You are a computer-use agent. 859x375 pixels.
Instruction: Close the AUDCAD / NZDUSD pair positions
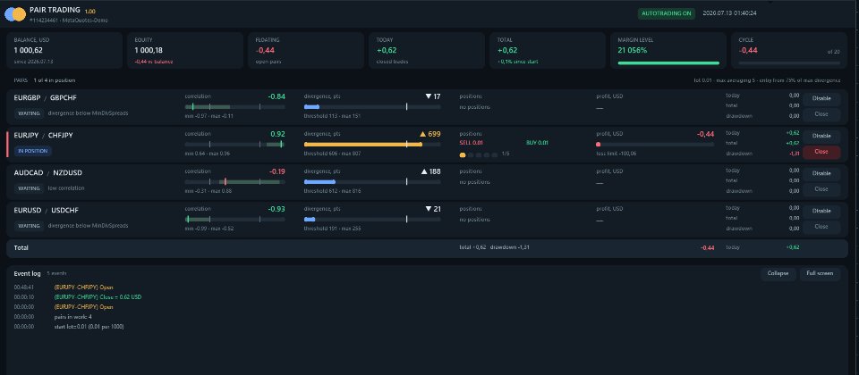coord(821,189)
